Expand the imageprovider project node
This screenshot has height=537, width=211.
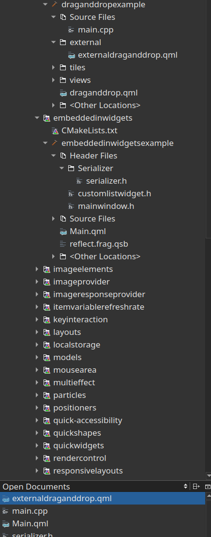pyautogui.click(x=37, y=282)
